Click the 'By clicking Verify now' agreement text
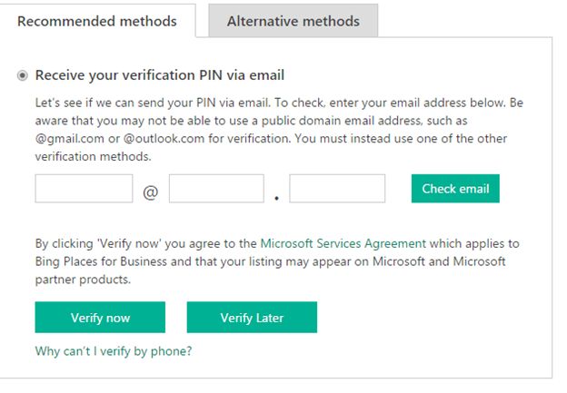567x393 pixels. (x=145, y=243)
